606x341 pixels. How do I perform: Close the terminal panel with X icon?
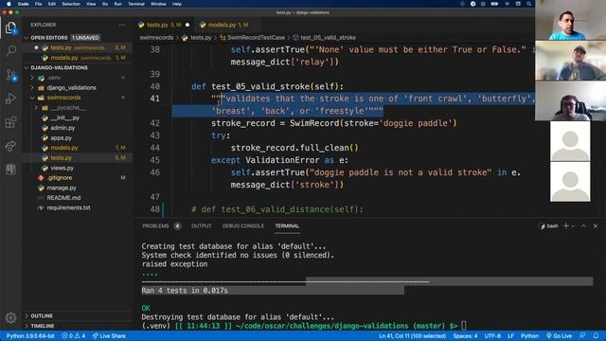[596, 225]
